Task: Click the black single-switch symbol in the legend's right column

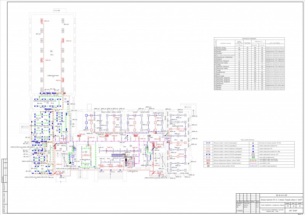Action: 253,143
